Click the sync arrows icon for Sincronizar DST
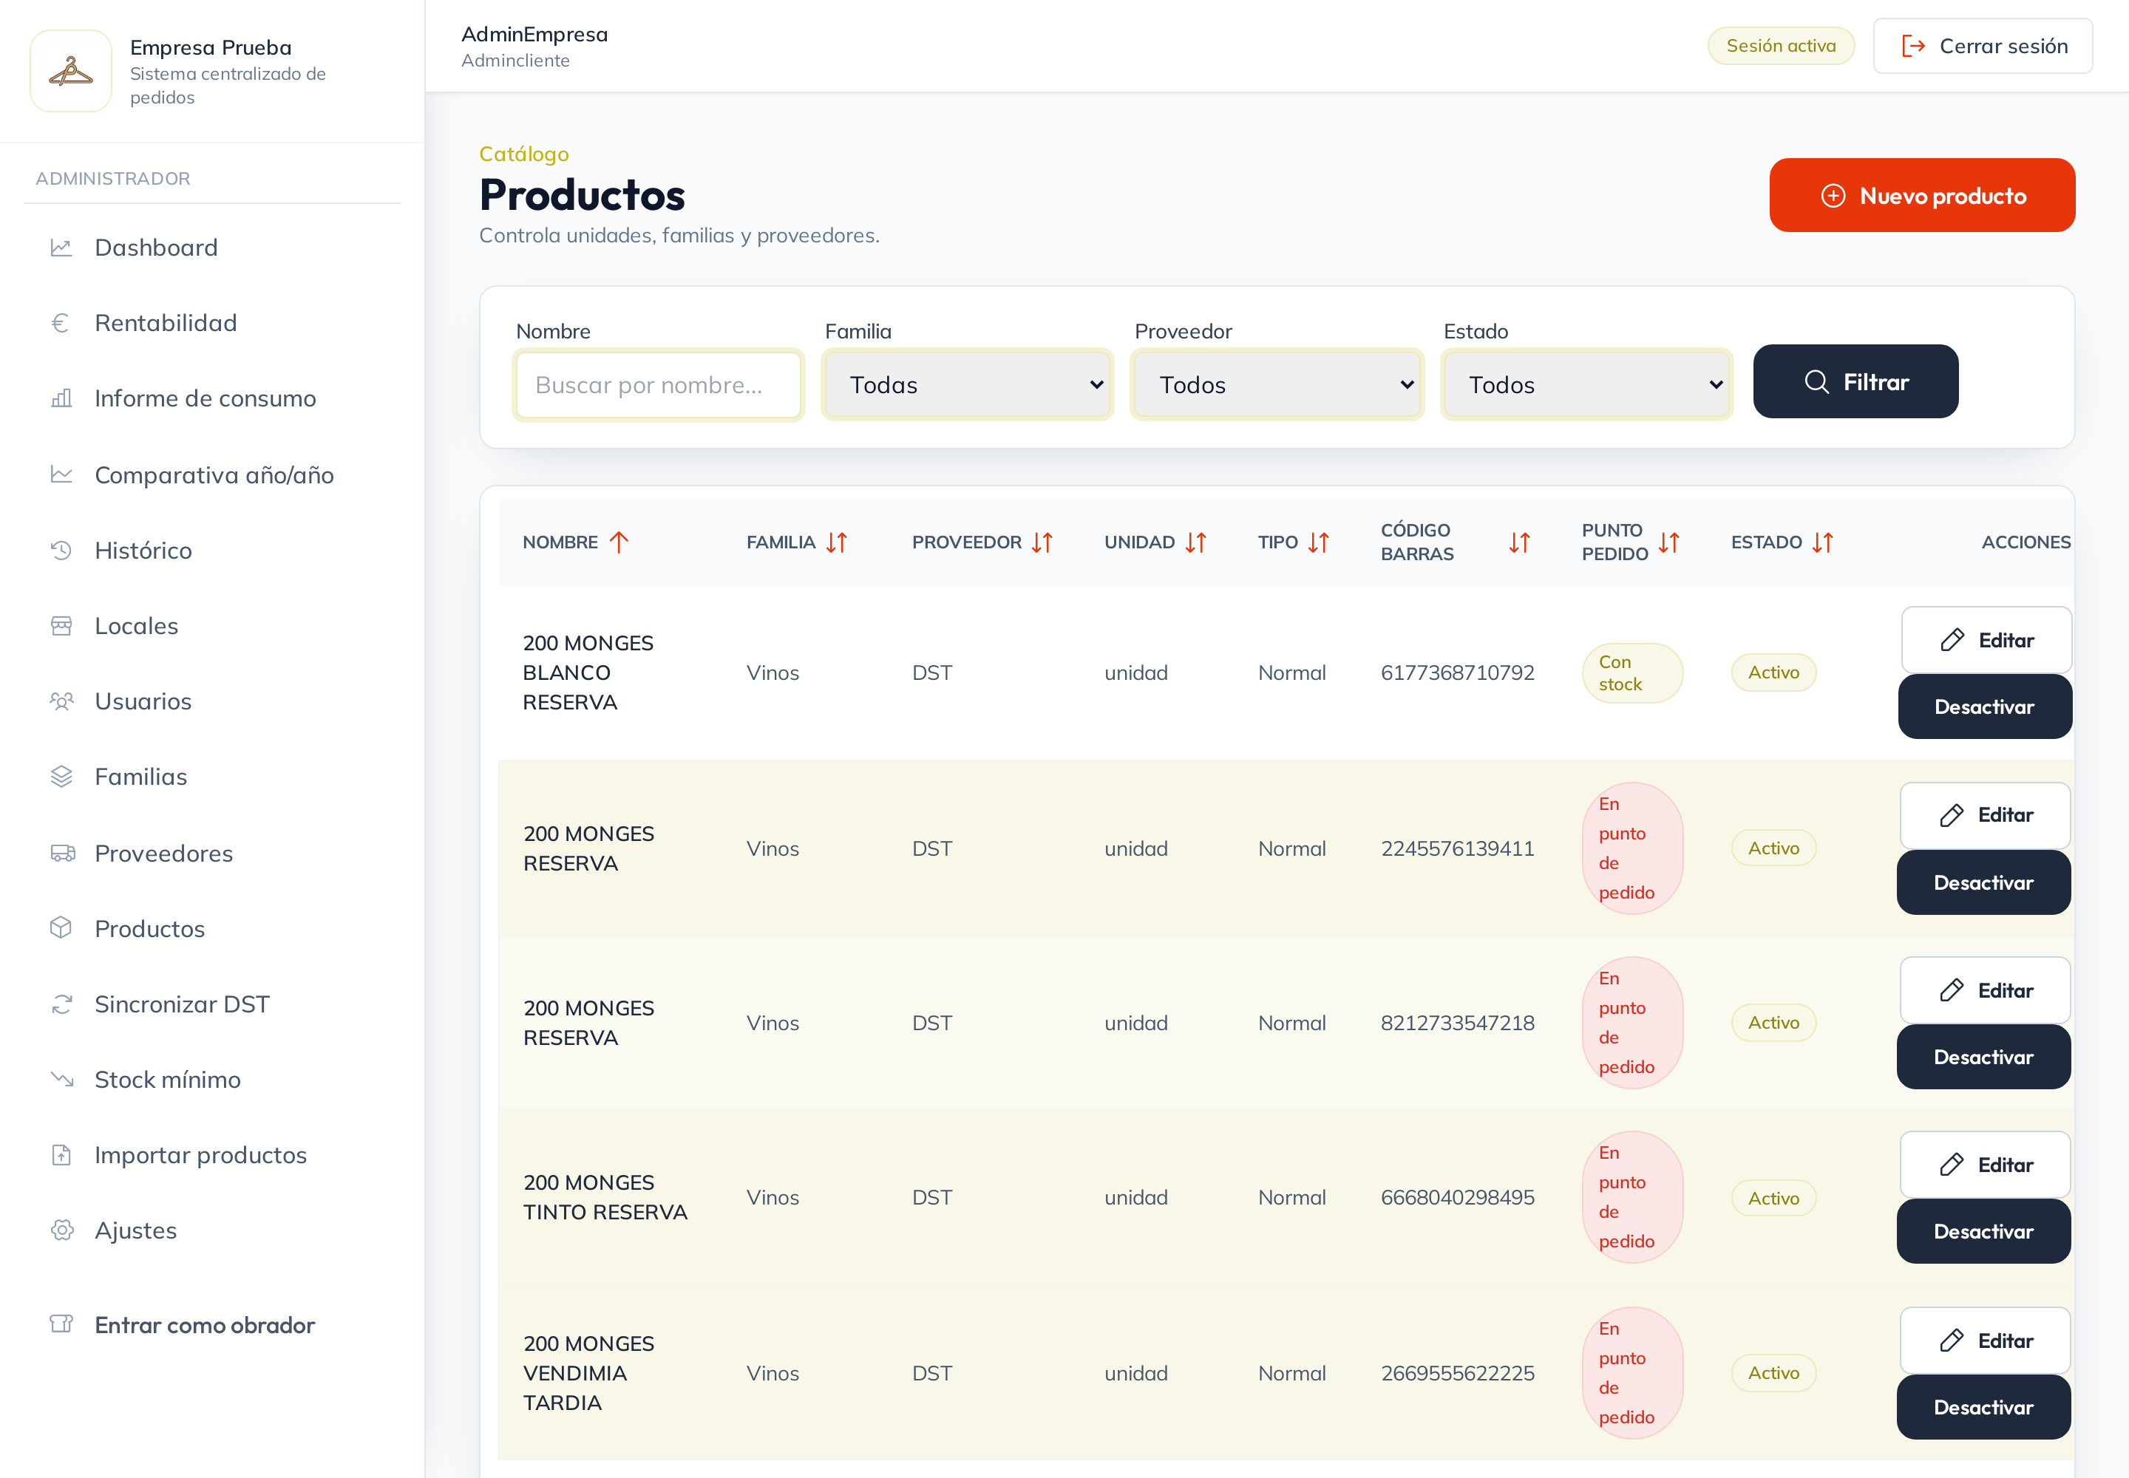This screenshot has height=1478, width=2129. tap(61, 1004)
